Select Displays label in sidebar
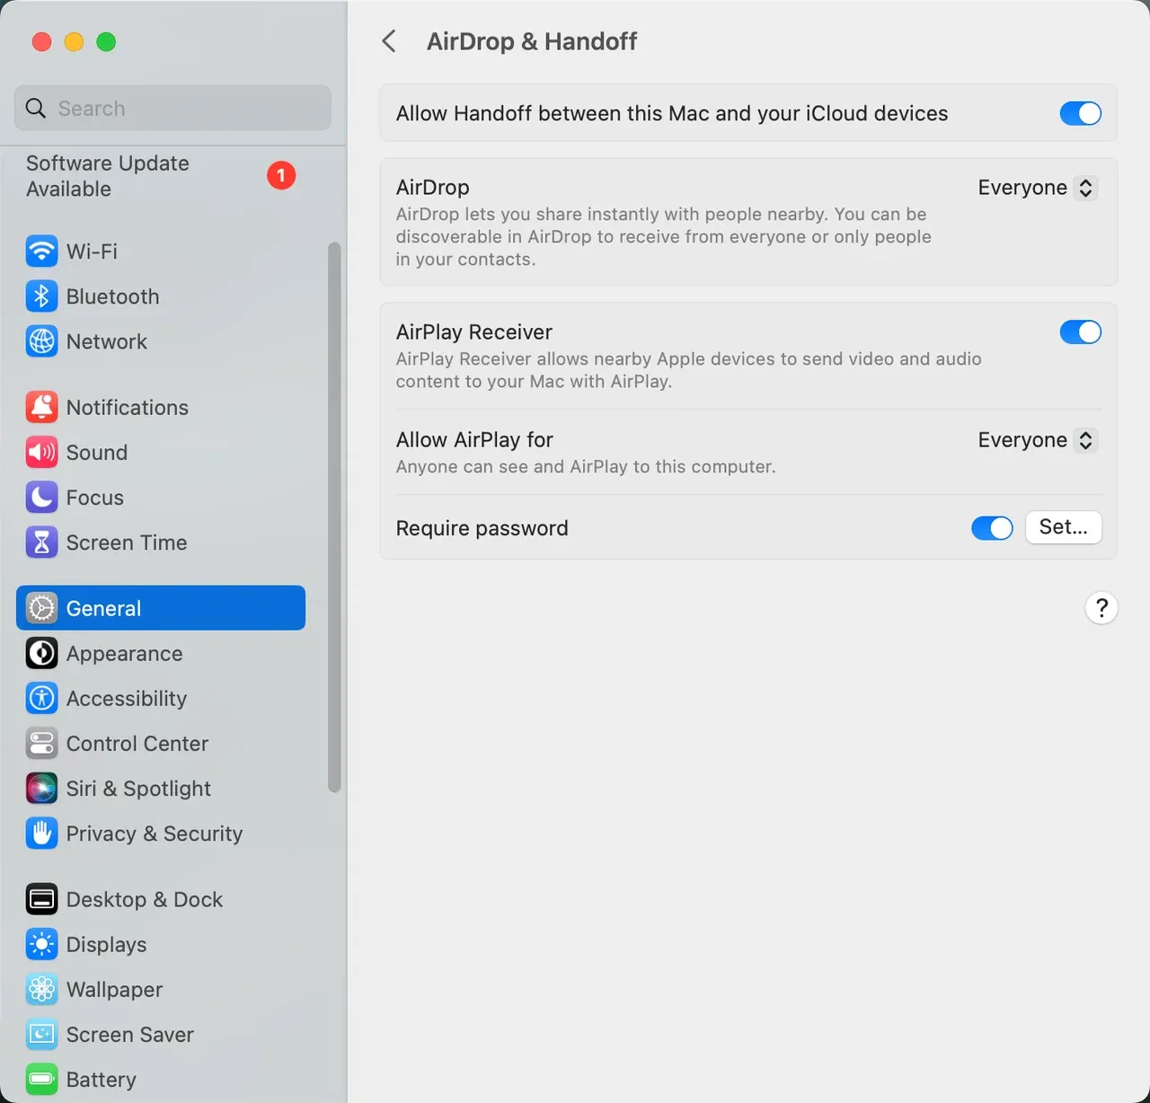This screenshot has width=1150, height=1103. pos(106,945)
